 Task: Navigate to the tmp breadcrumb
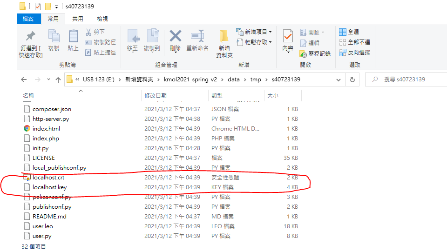click(x=256, y=79)
